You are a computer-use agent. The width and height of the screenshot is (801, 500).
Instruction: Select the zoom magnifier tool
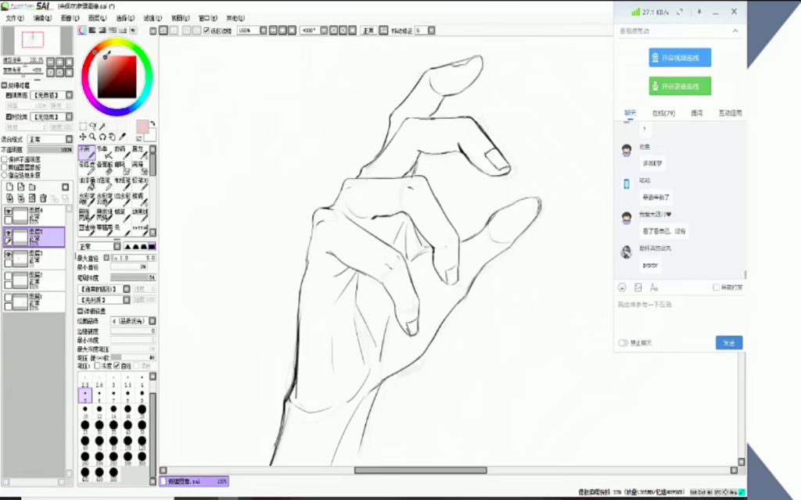(x=93, y=137)
